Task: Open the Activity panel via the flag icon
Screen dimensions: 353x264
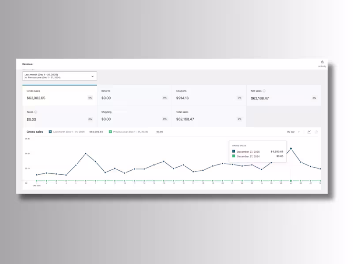Action: click(322, 63)
